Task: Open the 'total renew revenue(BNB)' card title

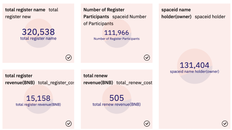Action: (x=98, y=79)
